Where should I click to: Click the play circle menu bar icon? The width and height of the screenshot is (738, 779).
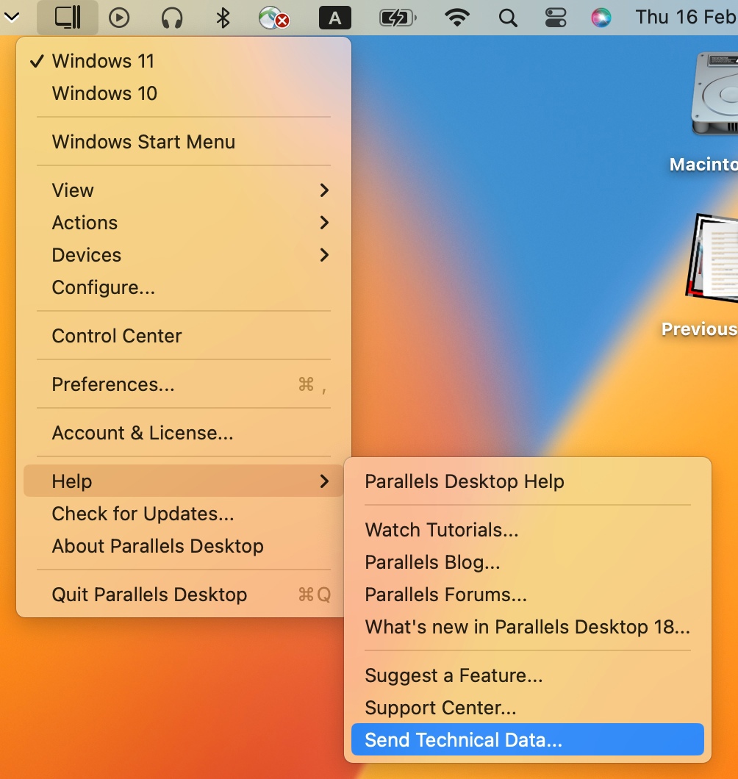(x=119, y=17)
